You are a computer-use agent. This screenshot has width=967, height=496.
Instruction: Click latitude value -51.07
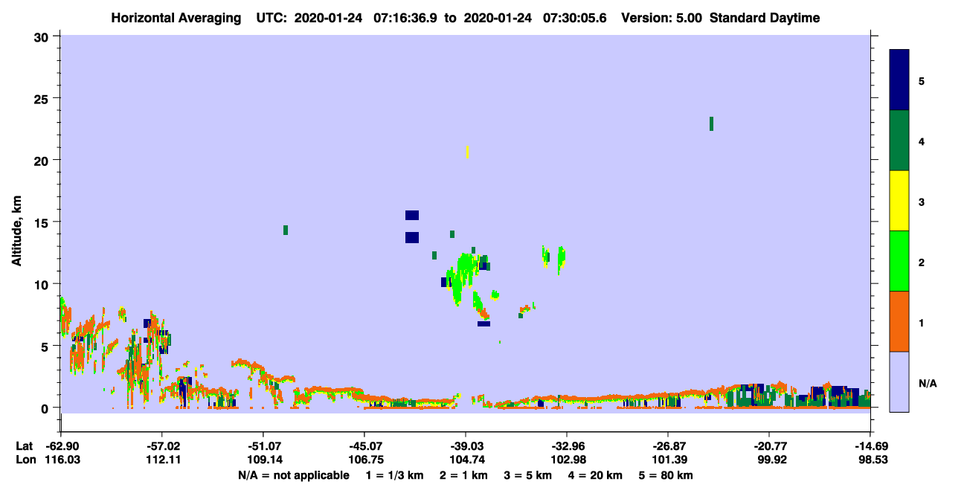point(263,446)
